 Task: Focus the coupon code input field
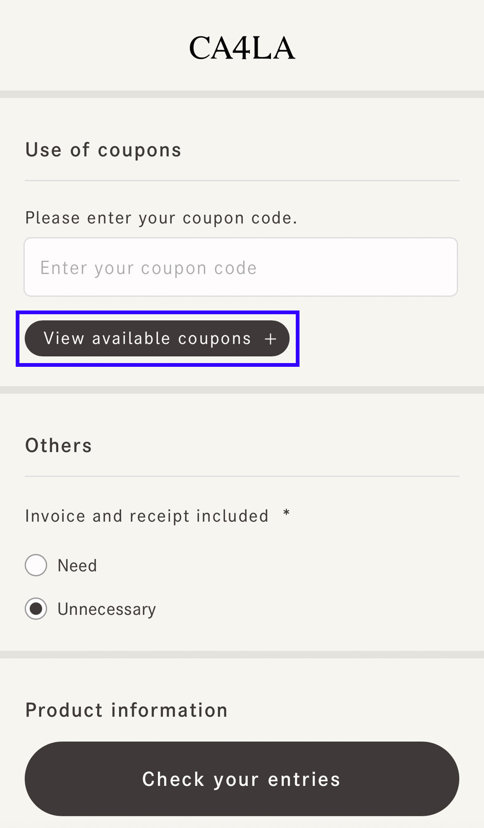(x=241, y=267)
